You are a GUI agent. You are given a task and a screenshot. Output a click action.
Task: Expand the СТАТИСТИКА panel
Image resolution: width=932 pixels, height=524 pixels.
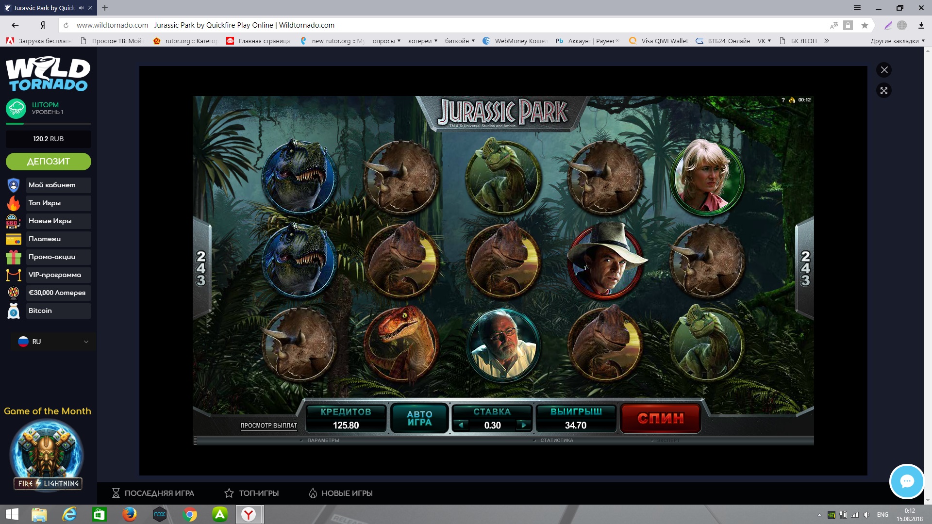(x=556, y=441)
